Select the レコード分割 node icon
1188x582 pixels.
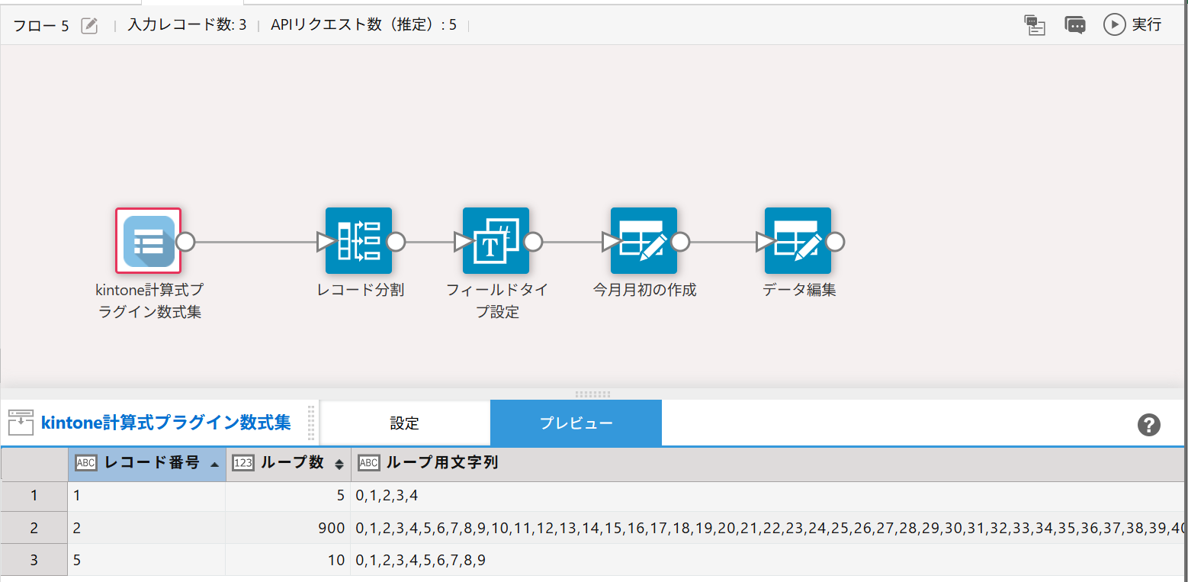[x=358, y=241]
